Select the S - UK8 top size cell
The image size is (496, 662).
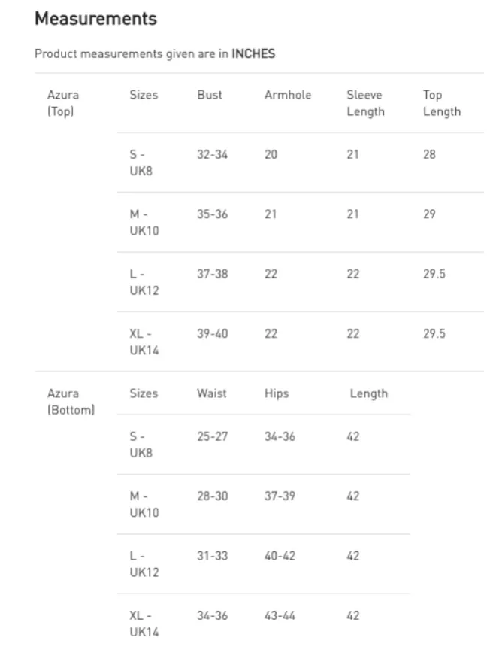pyautogui.click(x=141, y=162)
